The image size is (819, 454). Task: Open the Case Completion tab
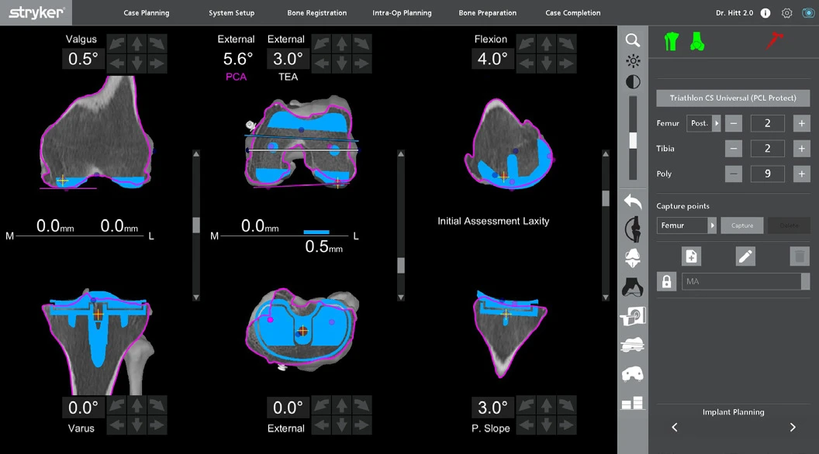pos(573,13)
